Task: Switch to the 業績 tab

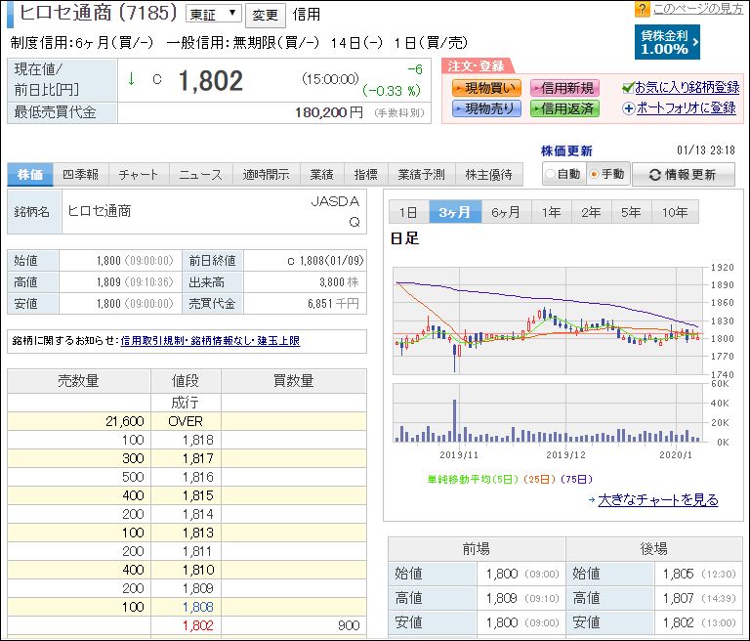Action: 322,175
